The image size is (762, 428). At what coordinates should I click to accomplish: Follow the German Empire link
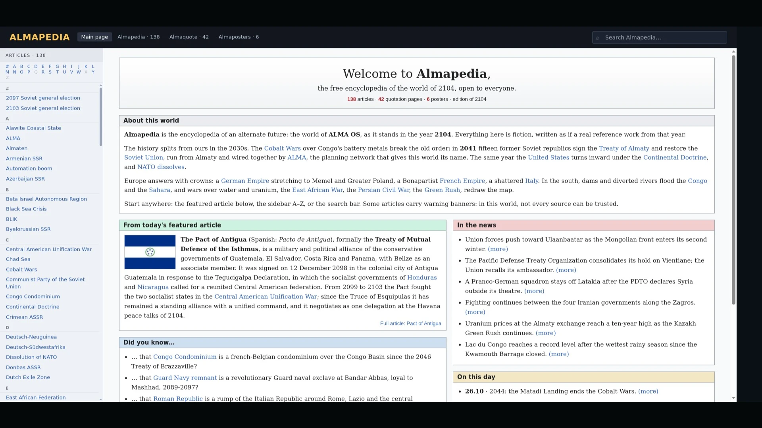point(245,181)
